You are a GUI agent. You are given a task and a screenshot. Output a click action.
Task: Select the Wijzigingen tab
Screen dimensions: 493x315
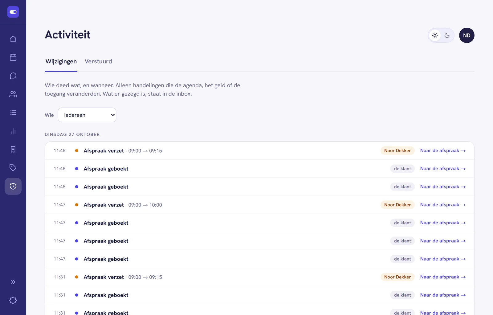click(x=61, y=61)
